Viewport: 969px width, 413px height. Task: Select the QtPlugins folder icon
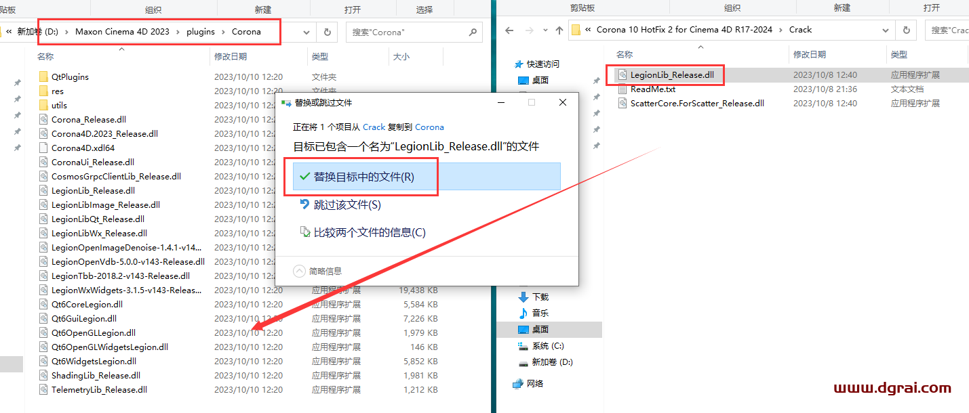(43, 77)
